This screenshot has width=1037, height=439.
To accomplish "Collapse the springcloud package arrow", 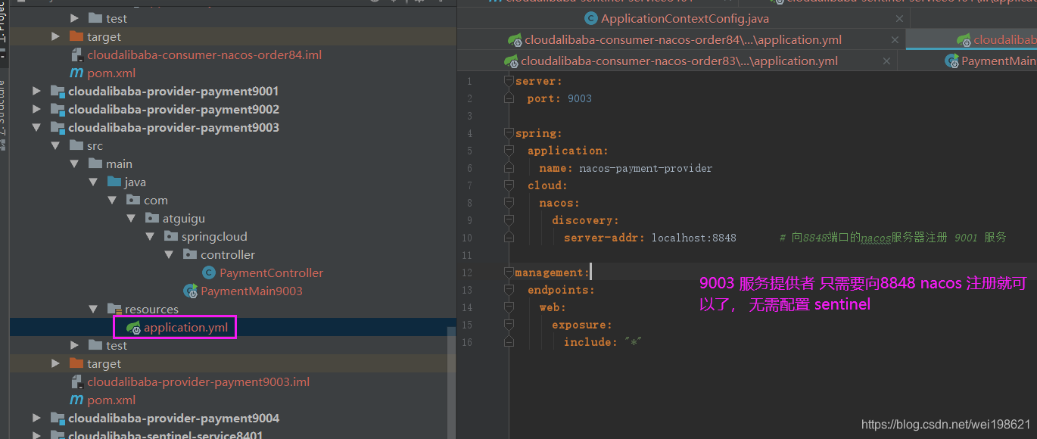I will click(151, 237).
